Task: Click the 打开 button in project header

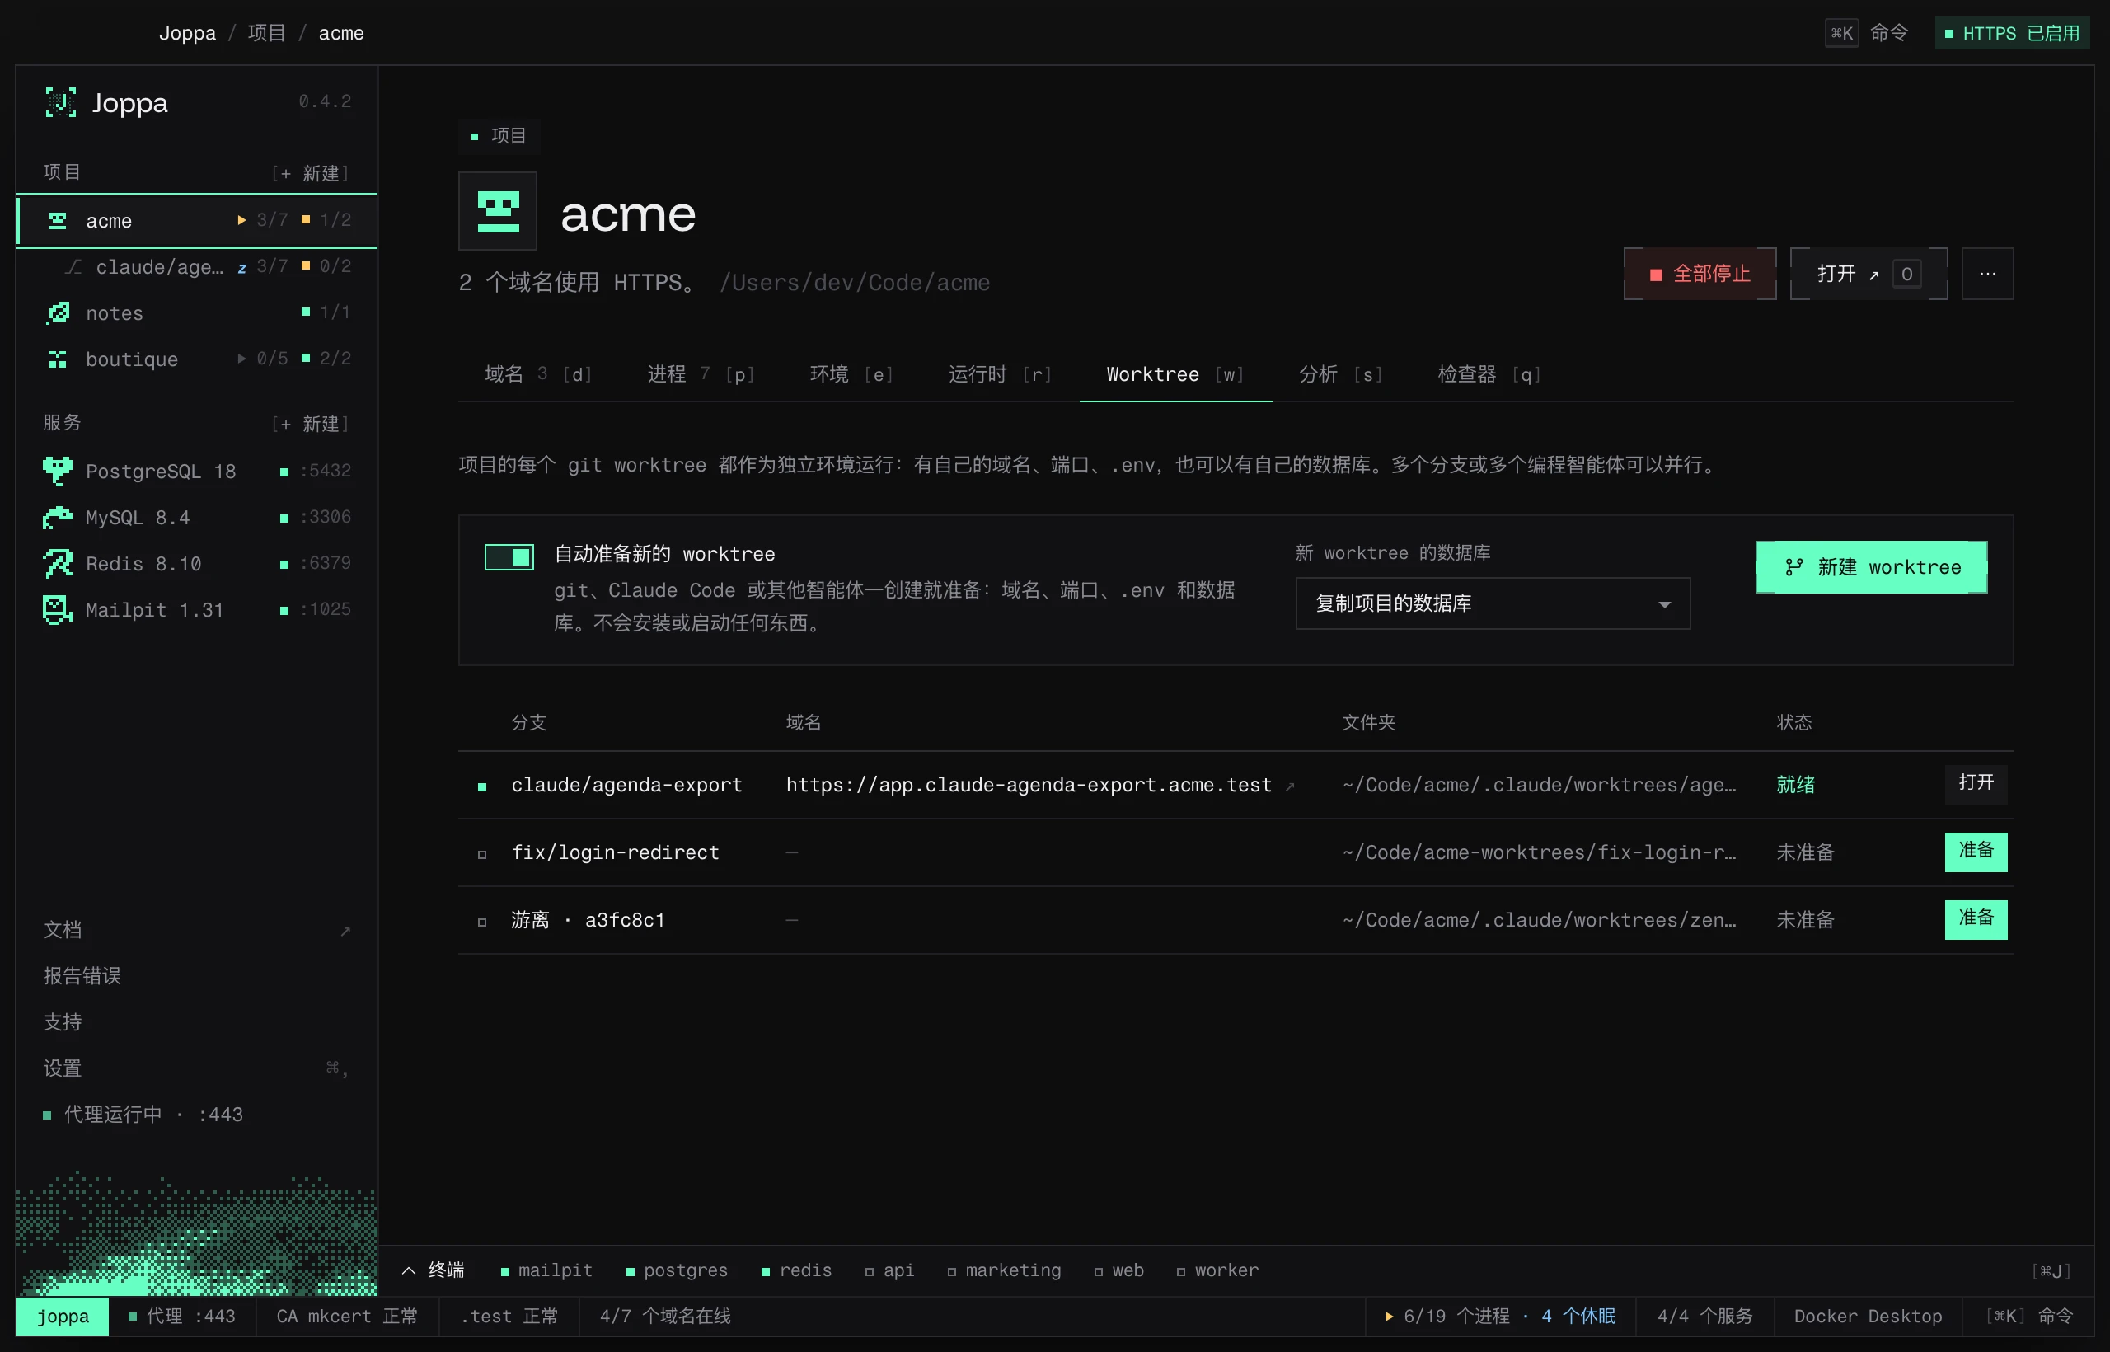Action: [x=1869, y=274]
